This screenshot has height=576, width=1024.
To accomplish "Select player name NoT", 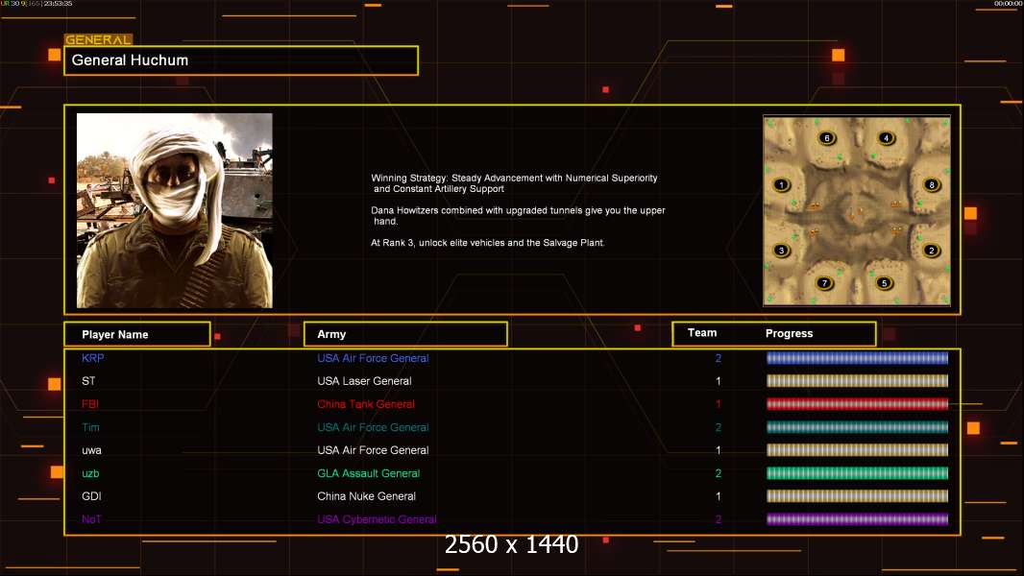I will pos(91,519).
